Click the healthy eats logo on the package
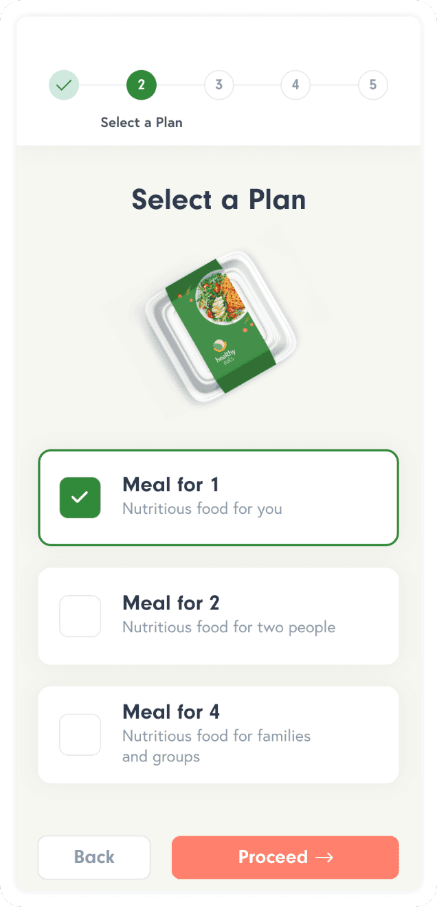This screenshot has width=437, height=907. pos(221,350)
